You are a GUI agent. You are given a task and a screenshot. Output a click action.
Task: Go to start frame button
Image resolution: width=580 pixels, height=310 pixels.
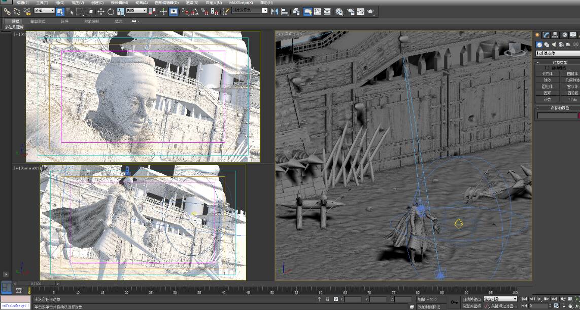524,299
